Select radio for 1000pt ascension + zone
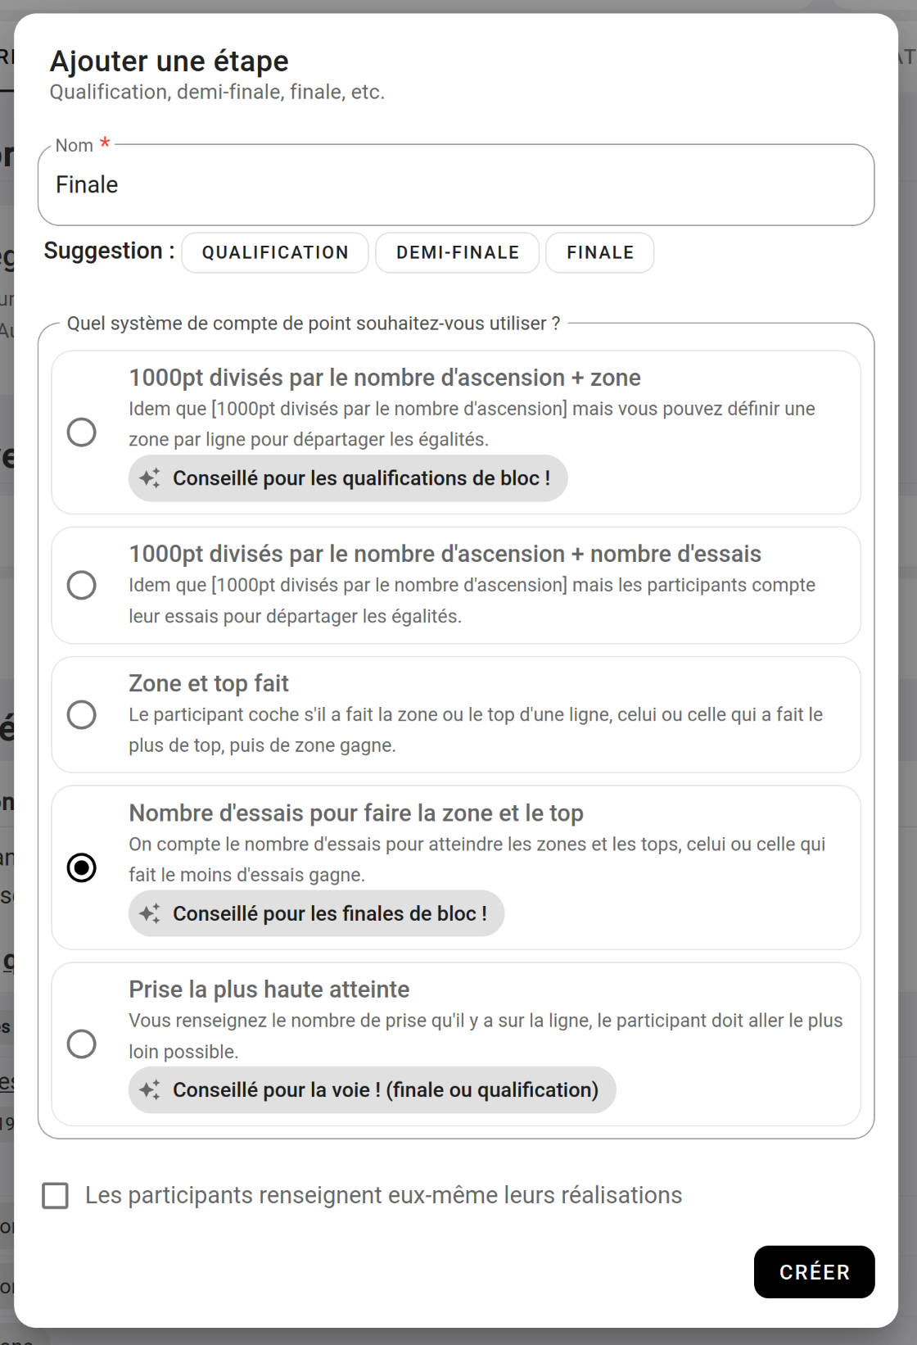This screenshot has height=1345, width=917. tap(82, 432)
